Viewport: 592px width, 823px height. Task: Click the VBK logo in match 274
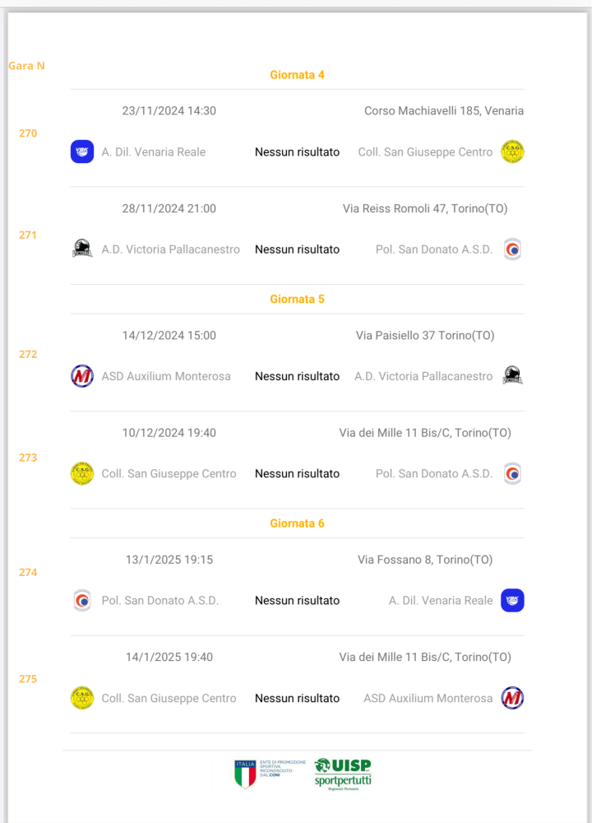(x=512, y=601)
